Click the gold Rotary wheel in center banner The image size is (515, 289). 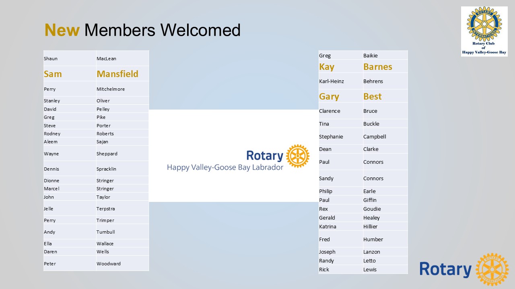pyautogui.click(x=298, y=156)
